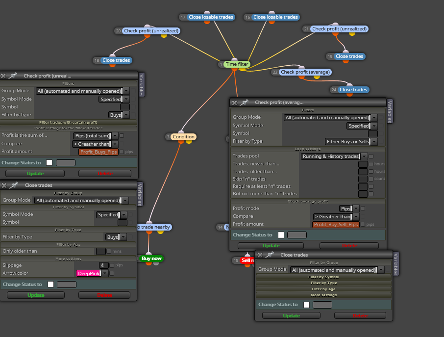Toggle Change Status checkbox in average panel
Viewport: 444px width, 337px height.
point(281,234)
